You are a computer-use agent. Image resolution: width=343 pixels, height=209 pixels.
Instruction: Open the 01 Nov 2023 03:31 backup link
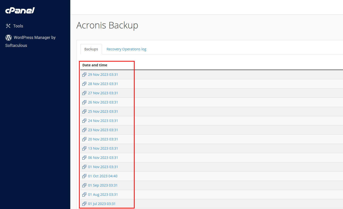[103, 167]
